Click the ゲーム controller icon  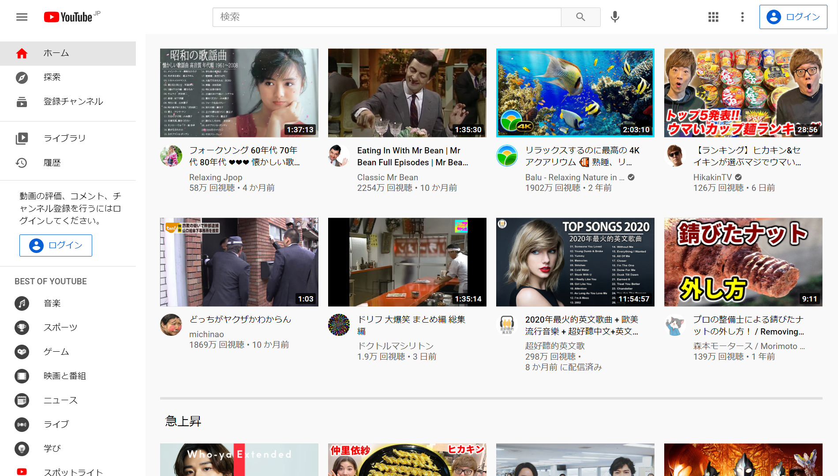22,352
